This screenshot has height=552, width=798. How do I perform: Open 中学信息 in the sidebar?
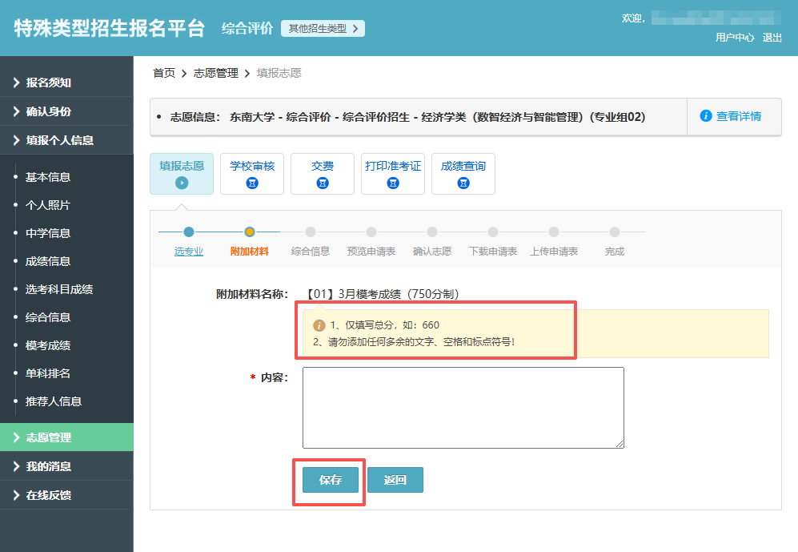48,233
